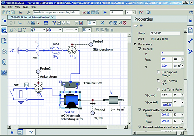Click the component search field
The width and height of the screenshot is (194, 136).
pyautogui.click(x=56, y=12)
